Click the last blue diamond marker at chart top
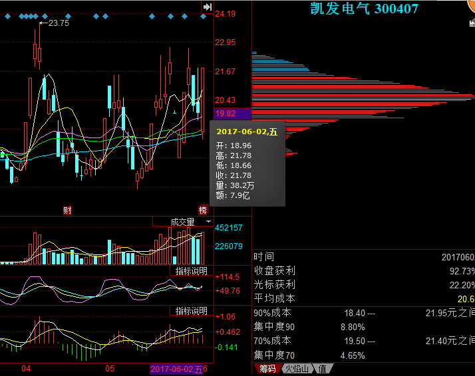 (204, 17)
